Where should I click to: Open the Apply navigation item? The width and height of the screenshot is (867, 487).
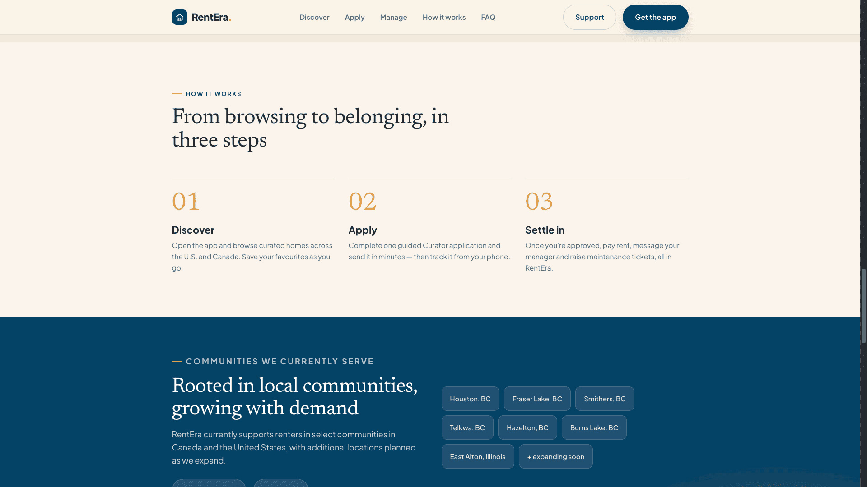point(354,17)
